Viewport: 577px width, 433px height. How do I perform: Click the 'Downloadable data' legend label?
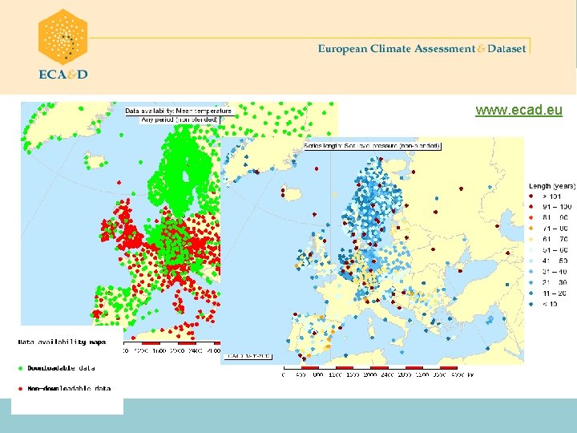tap(61, 368)
